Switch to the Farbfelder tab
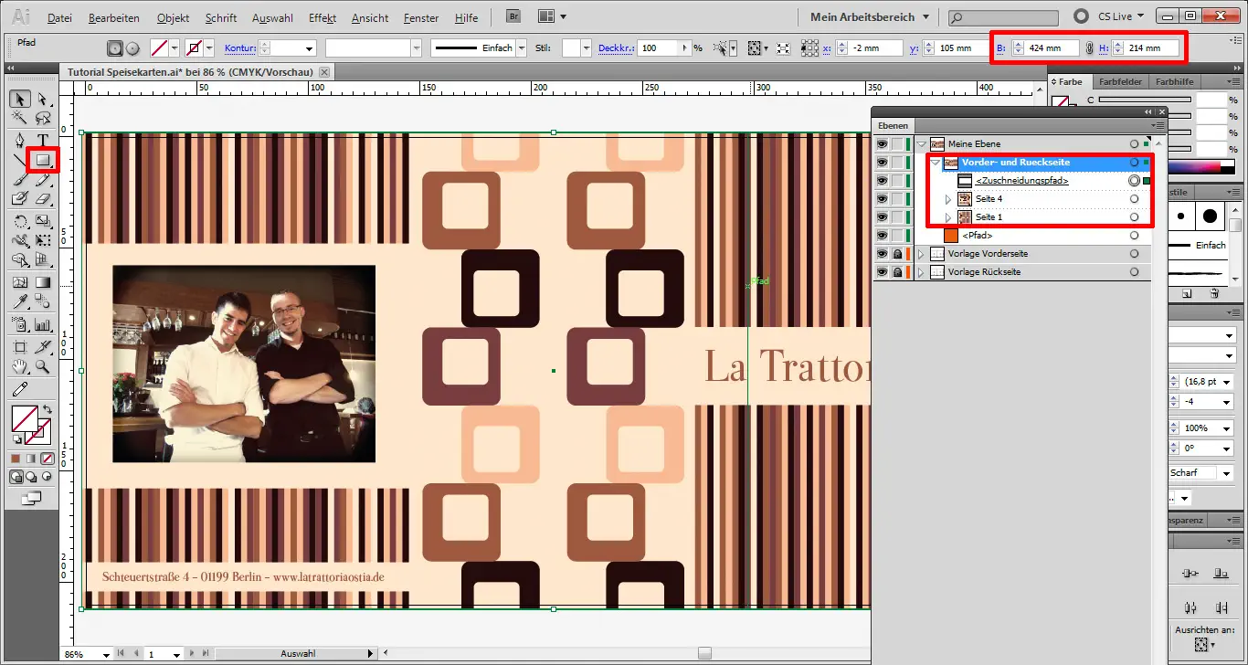This screenshot has height=665, width=1248. tap(1120, 81)
